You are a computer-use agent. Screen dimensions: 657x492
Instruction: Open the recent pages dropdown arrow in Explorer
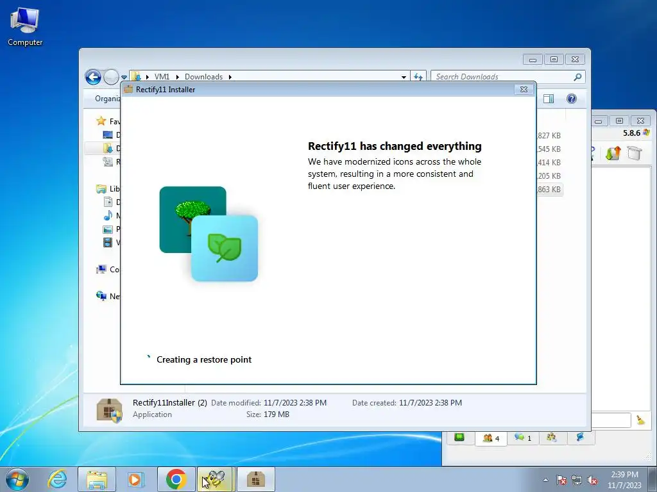click(124, 78)
